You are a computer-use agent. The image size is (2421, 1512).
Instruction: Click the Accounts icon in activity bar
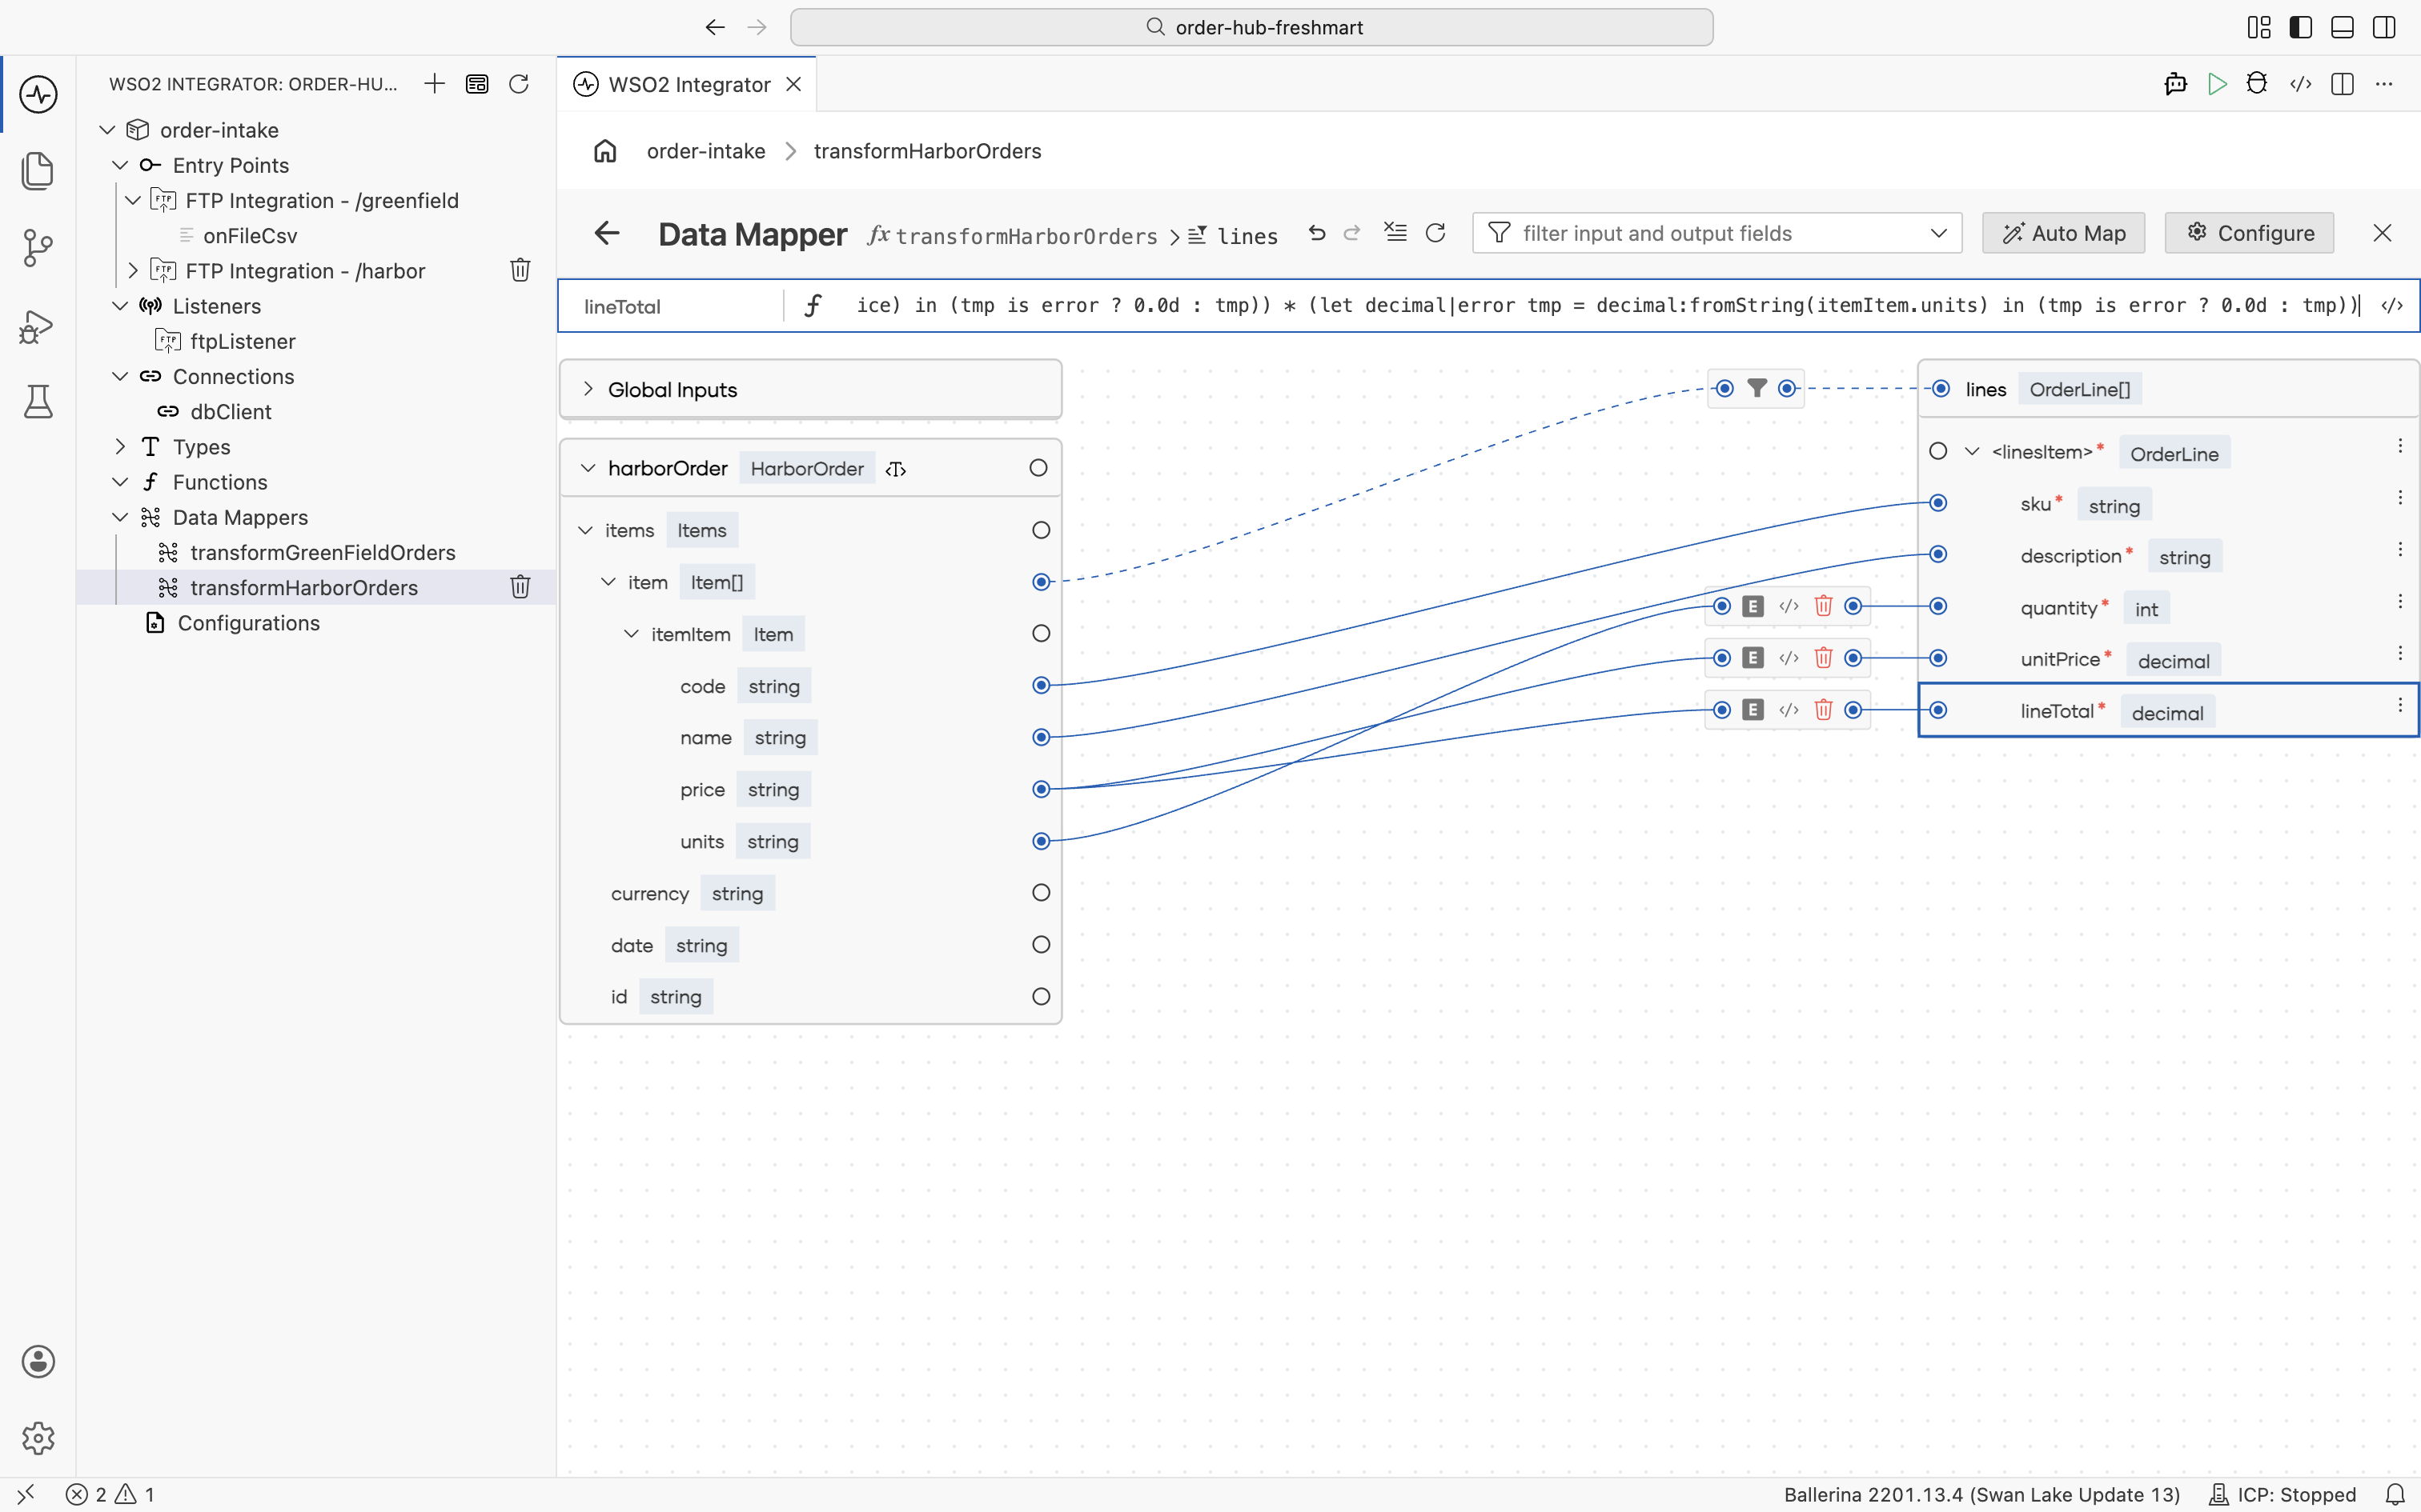pos(38,1362)
